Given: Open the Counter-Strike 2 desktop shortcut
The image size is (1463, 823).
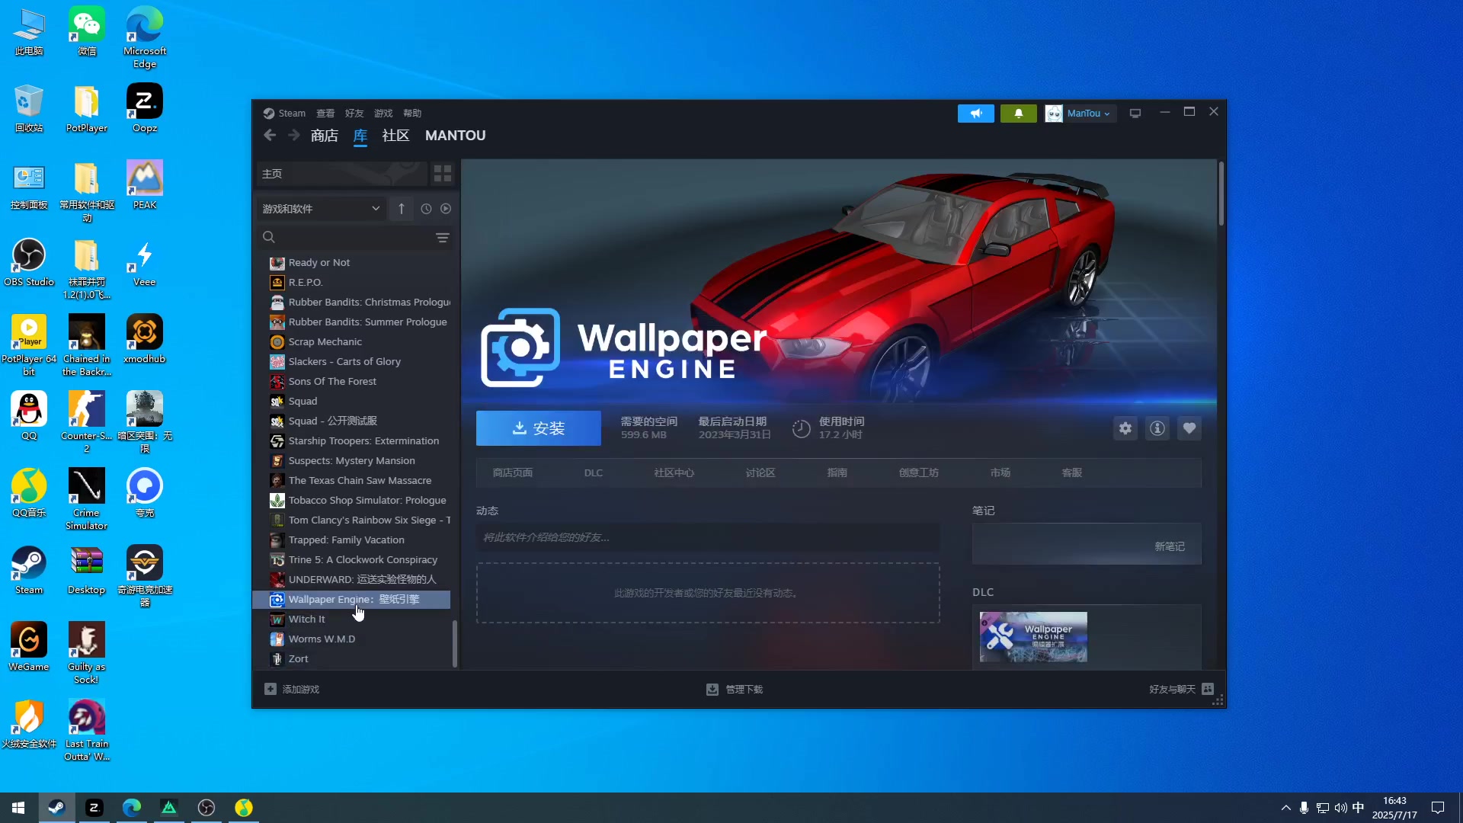Looking at the screenshot, I should (87, 421).
